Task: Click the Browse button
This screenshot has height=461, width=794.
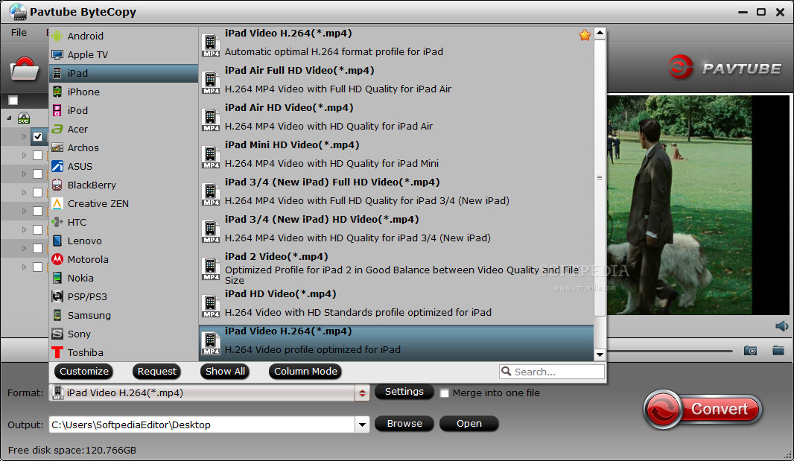Action: point(404,424)
